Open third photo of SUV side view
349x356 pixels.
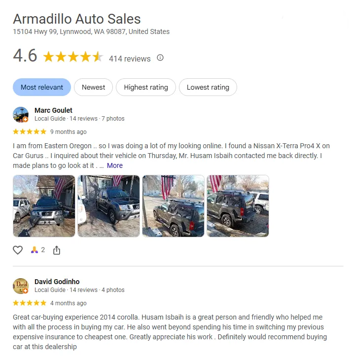173,206
